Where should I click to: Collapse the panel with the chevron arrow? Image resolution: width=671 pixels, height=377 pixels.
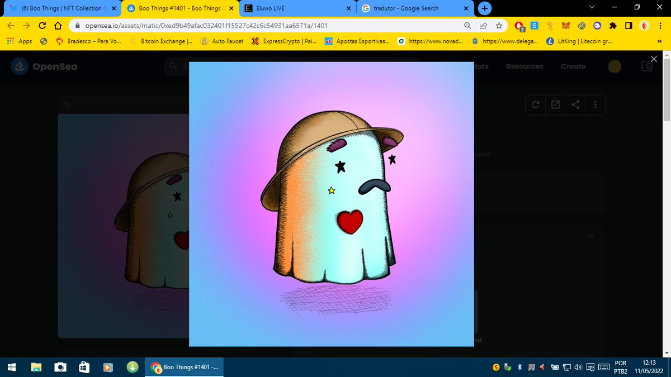pos(590,236)
